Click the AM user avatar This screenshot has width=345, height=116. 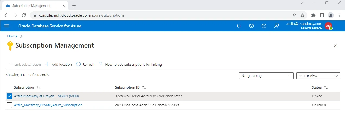[x=328, y=26]
